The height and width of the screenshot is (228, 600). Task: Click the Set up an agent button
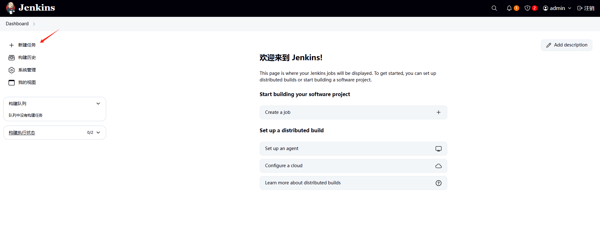pyautogui.click(x=353, y=148)
